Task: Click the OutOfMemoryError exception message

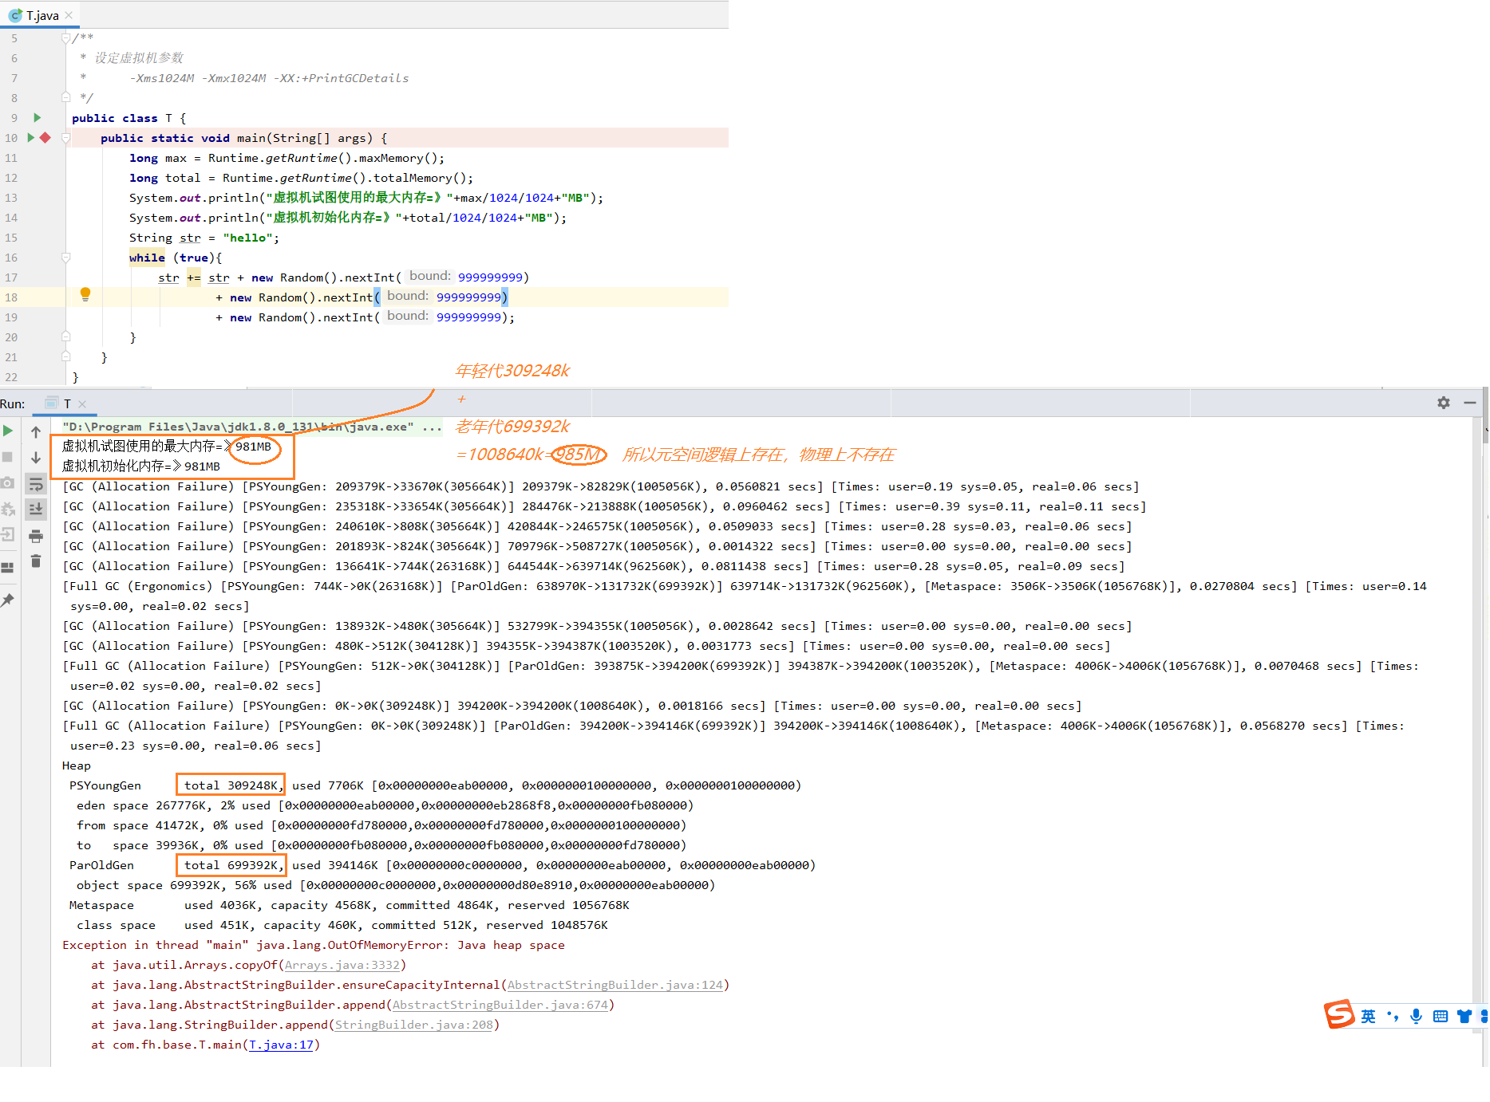Action: (314, 945)
